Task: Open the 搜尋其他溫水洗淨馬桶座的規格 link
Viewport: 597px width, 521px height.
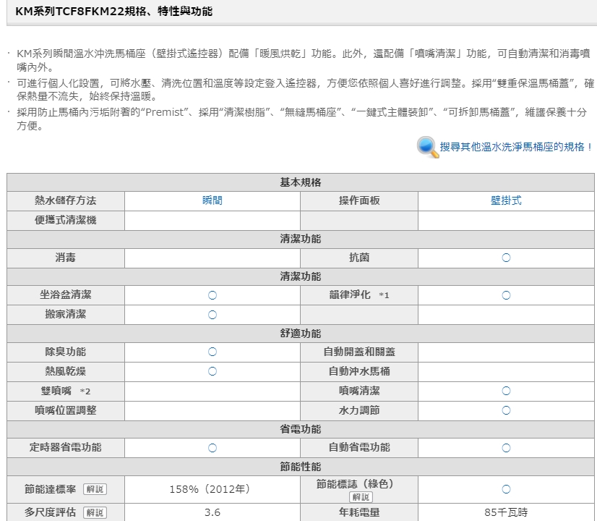Action: [x=516, y=147]
